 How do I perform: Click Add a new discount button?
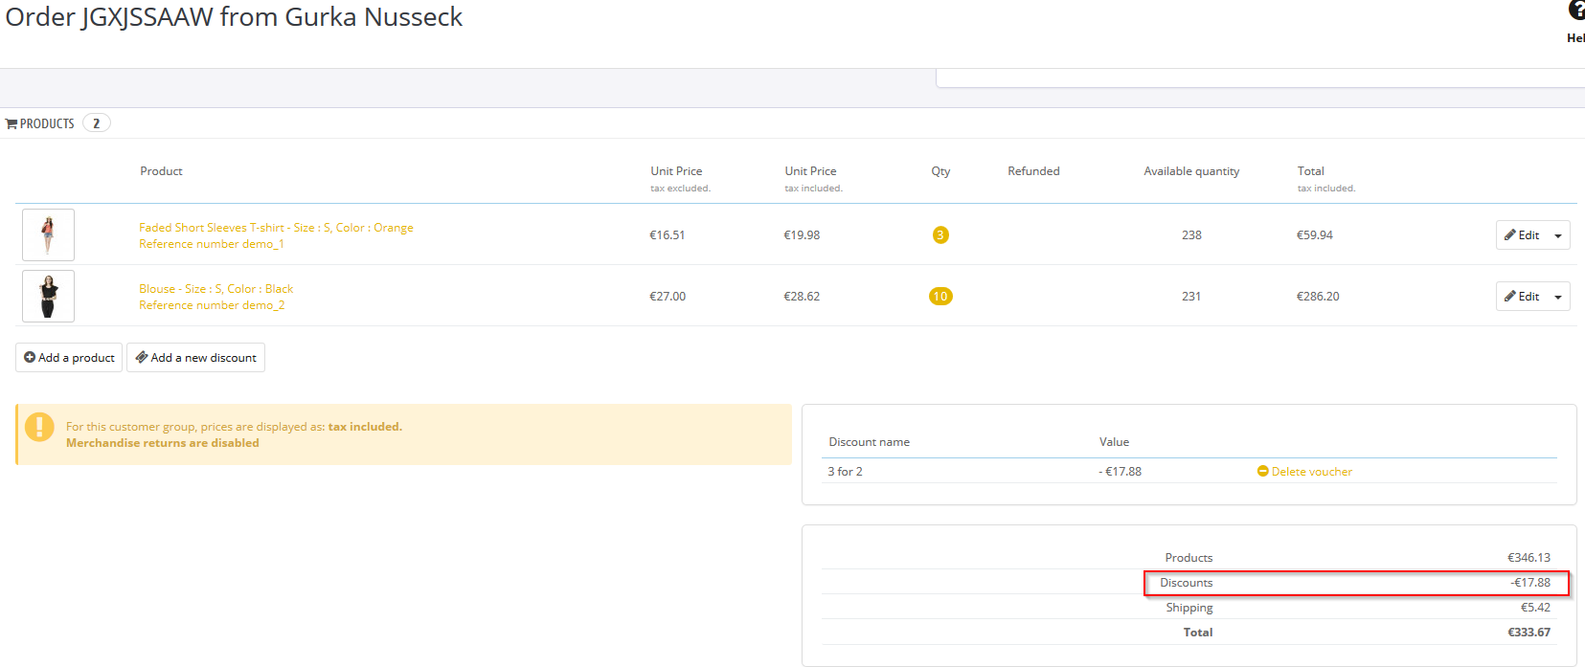pos(196,358)
